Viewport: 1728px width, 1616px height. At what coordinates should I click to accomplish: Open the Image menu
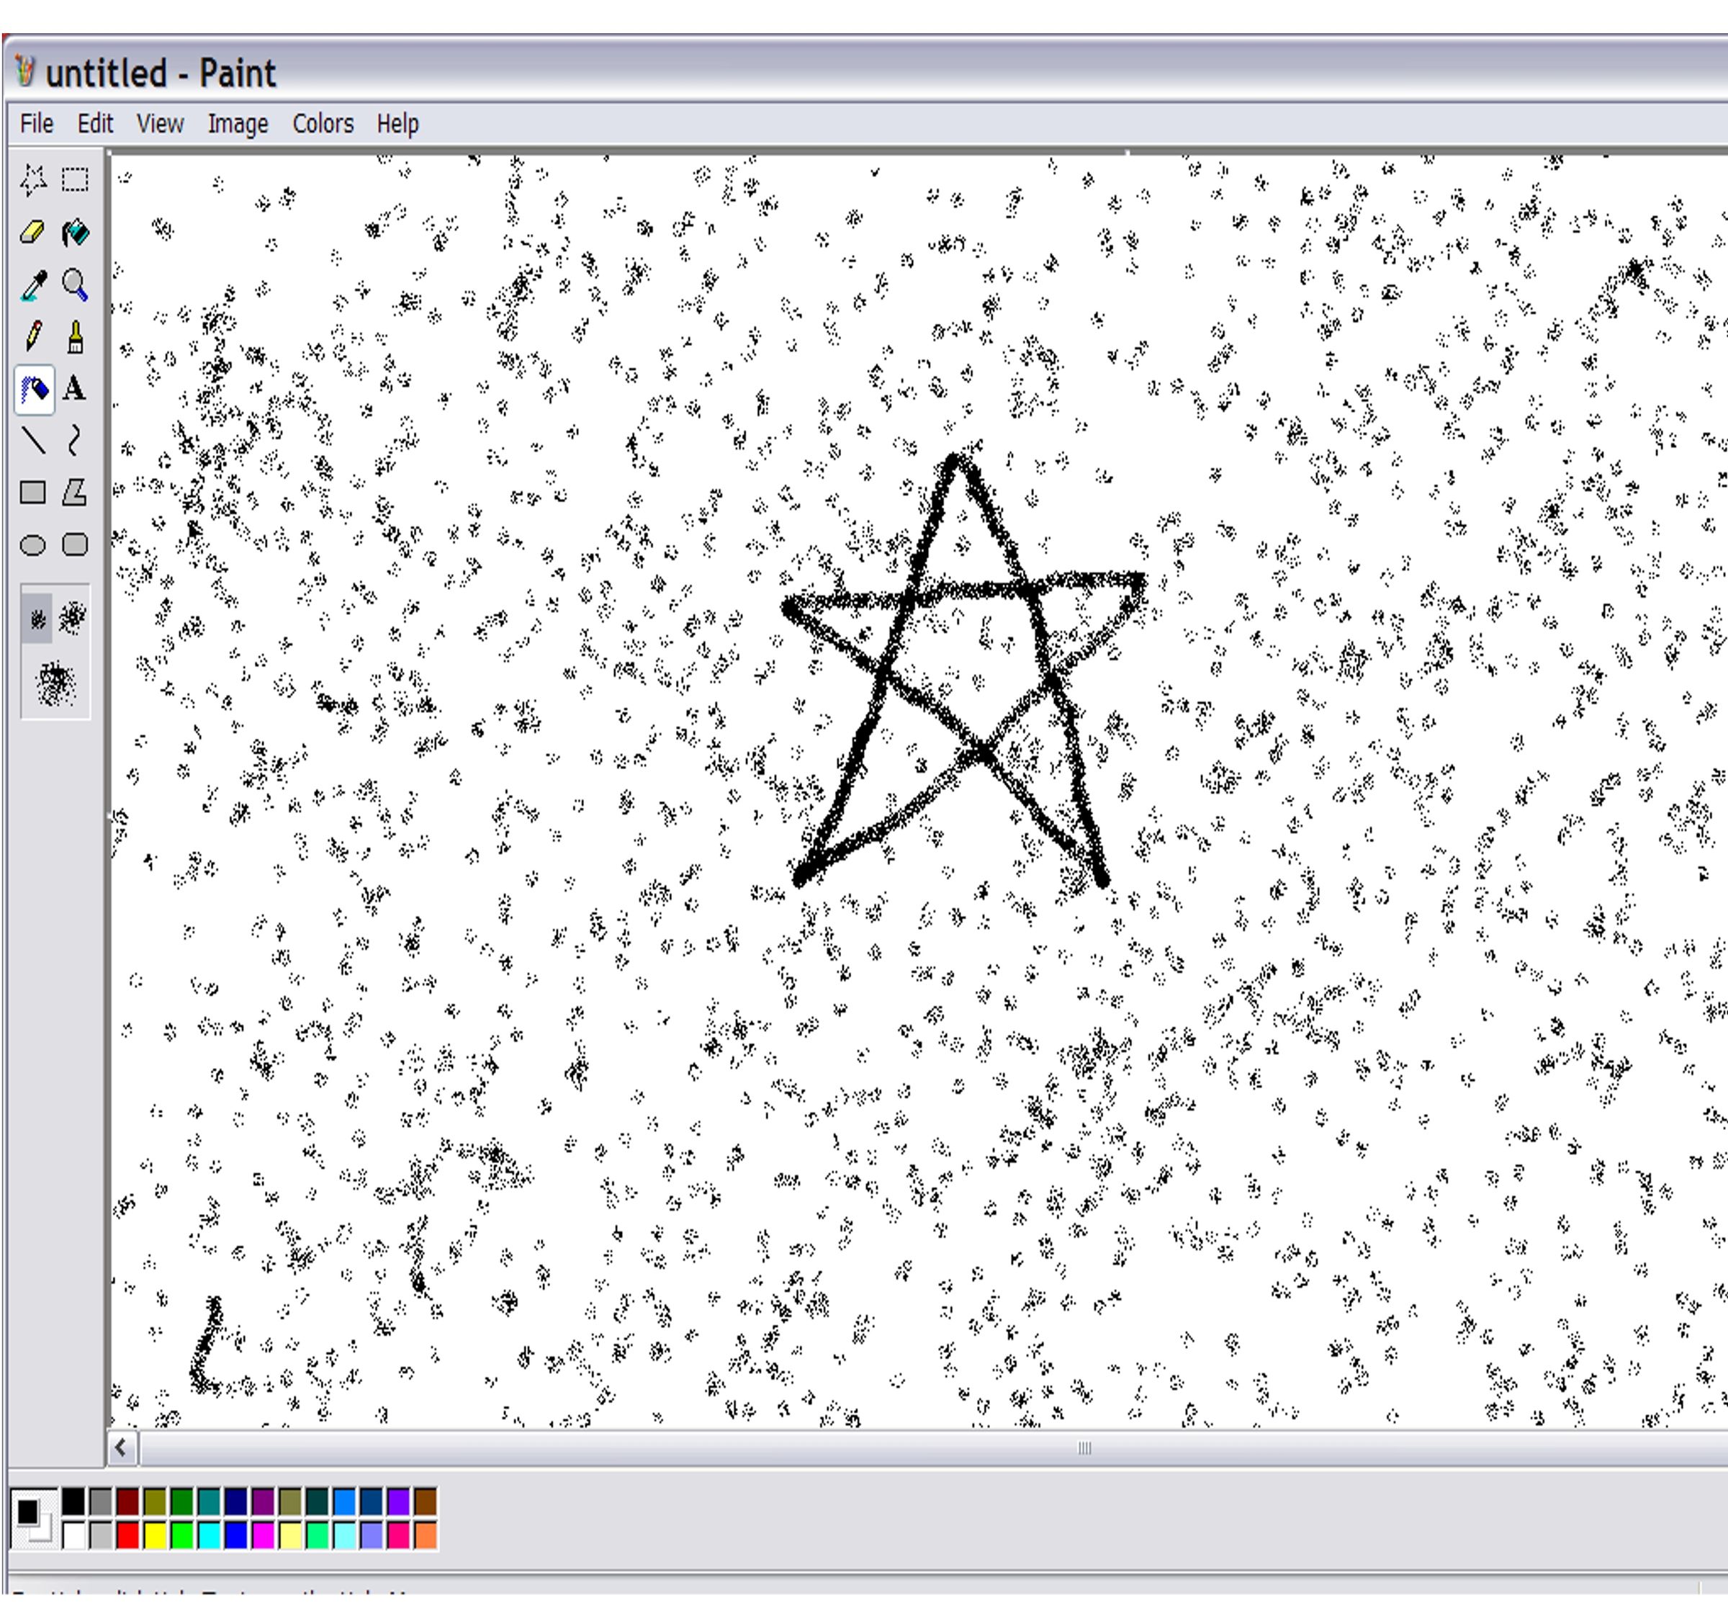[x=238, y=122]
